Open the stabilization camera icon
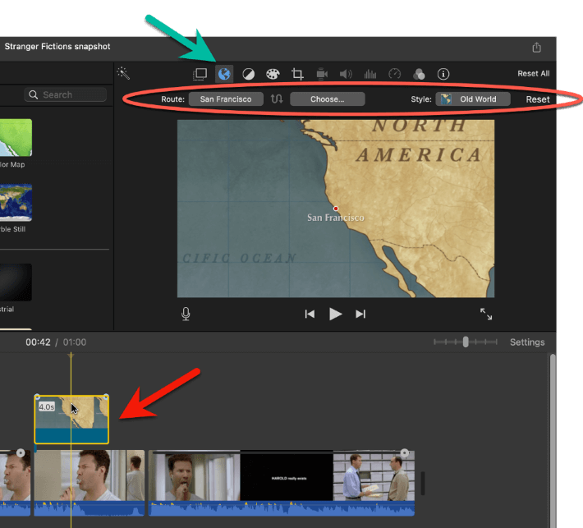The image size is (583, 528). point(322,74)
